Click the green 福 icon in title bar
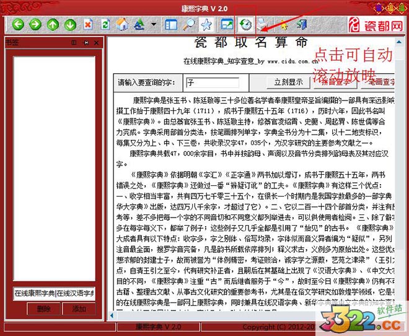The width and height of the screenshot is (409, 336). coord(402,8)
